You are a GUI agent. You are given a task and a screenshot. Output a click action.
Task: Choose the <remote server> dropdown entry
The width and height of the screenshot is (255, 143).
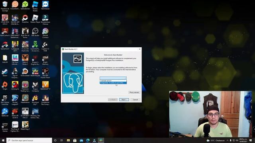[113, 81]
